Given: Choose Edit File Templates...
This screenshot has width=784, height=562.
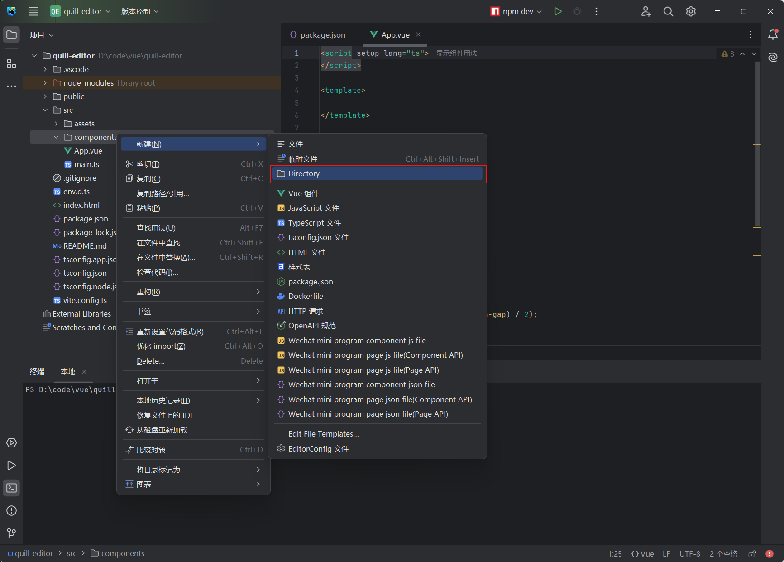Looking at the screenshot, I should point(378,434).
